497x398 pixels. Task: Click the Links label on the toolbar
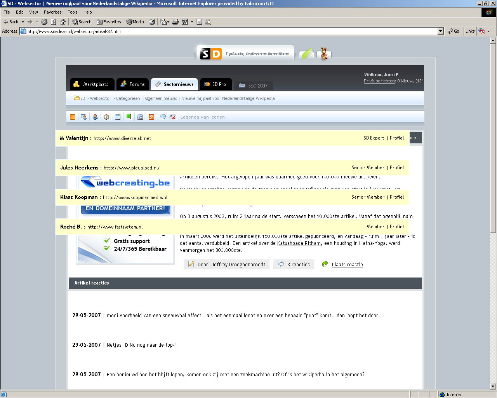(x=470, y=31)
